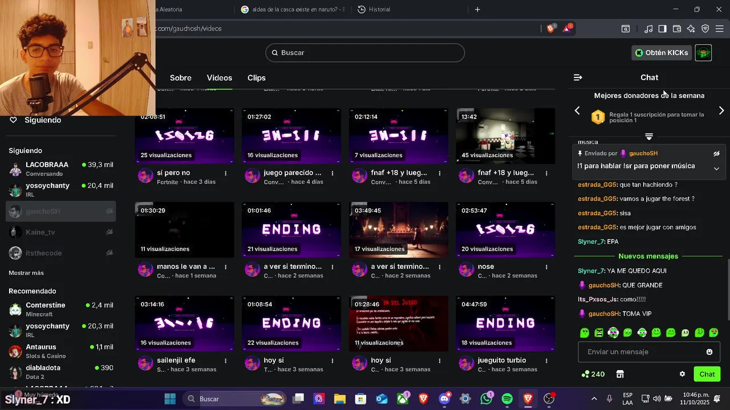This screenshot has width=730, height=410.
Task: Open WhatsApp from the taskbar
Action: [486, 399]
